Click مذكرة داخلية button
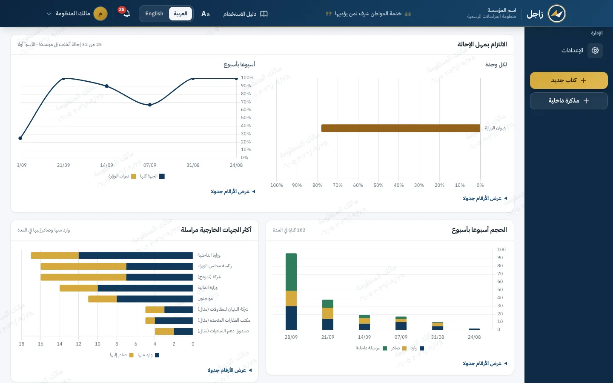This screenshot has height=383, width=613. [569, 101]
